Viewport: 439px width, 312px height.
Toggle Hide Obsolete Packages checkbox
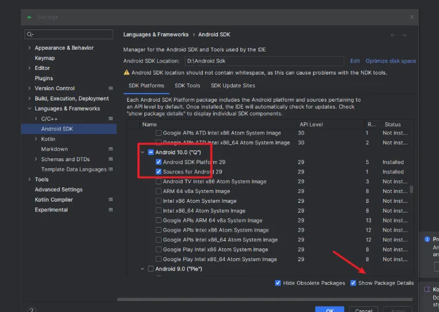pos(278,283)
